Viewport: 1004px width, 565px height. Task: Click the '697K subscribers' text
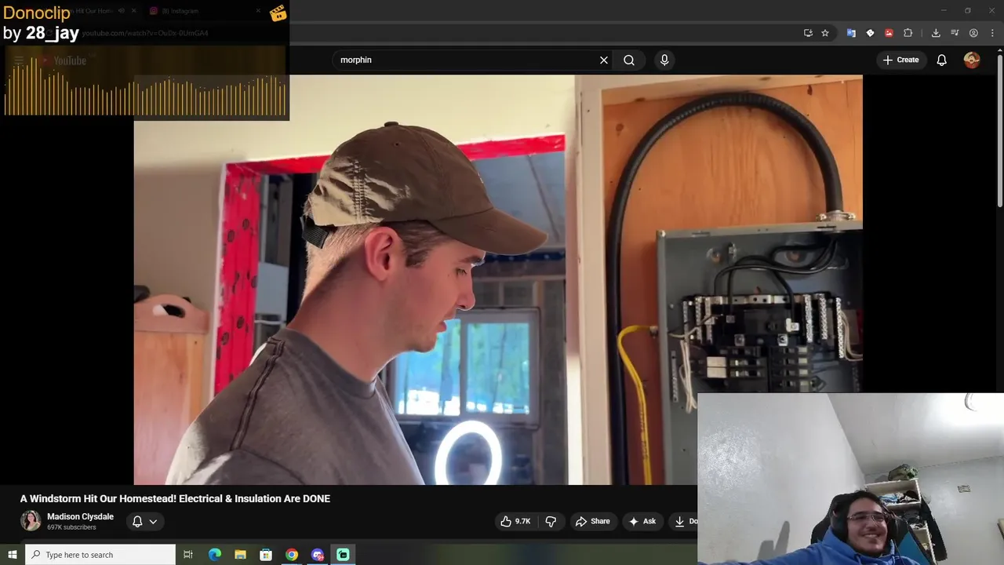coord(71,527)
